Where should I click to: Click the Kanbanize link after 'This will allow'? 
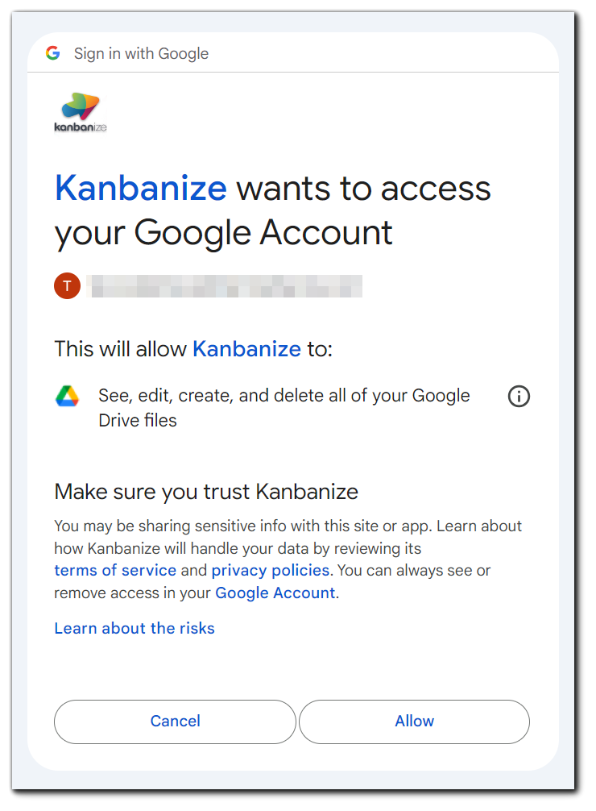246,348
